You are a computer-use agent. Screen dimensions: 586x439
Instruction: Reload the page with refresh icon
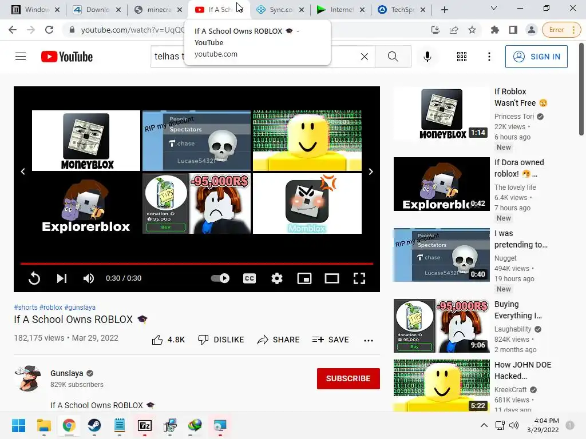[x=49, y=30]
